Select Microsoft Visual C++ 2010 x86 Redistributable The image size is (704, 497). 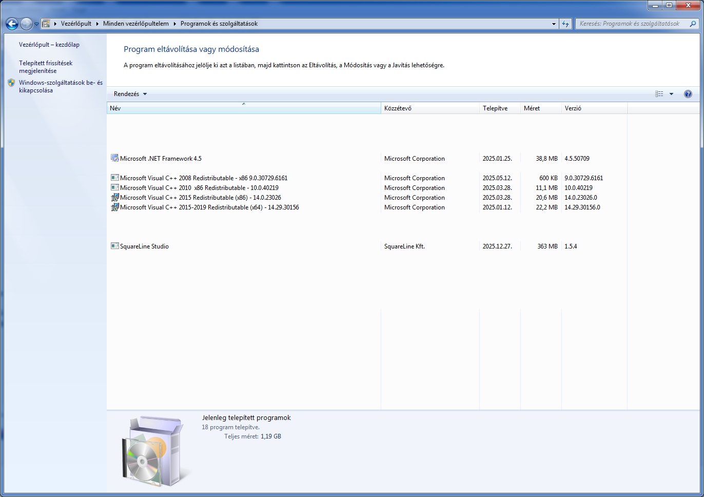[x=199, y=188]
